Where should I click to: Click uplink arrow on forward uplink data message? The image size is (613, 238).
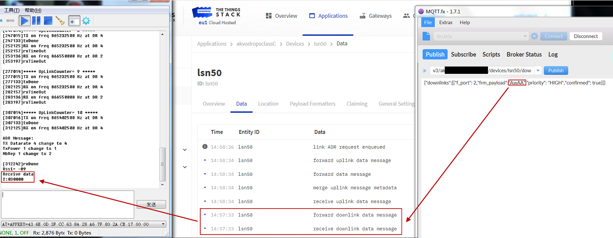pyautogui.click(x=205, y=160)
